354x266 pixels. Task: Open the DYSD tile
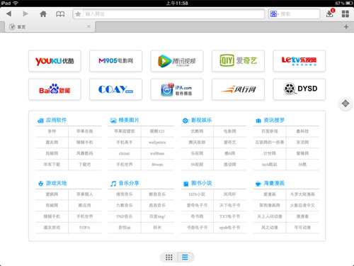pyautogui.click(x=299, y=89)
